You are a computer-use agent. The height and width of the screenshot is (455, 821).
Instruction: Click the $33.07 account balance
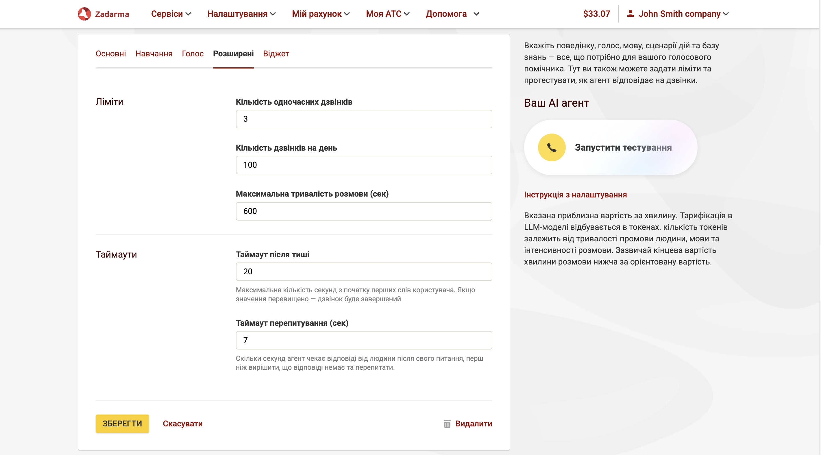click(596, 14)
